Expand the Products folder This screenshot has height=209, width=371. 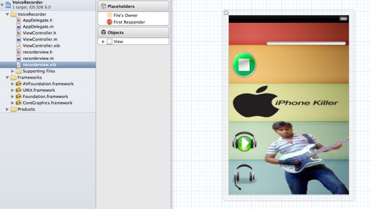tap(7, 109)
